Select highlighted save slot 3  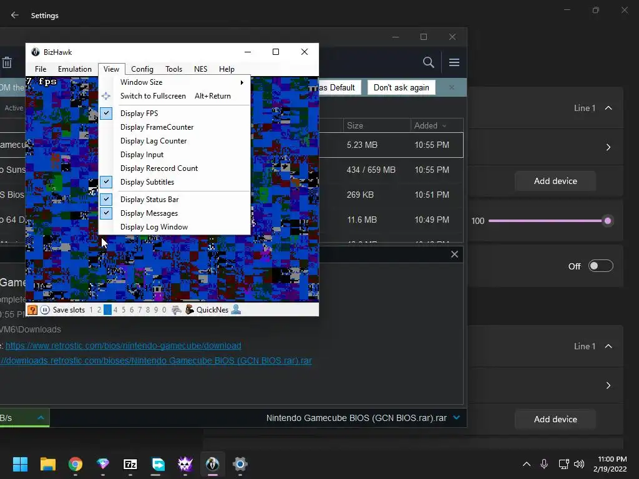[x=107, y=310]
